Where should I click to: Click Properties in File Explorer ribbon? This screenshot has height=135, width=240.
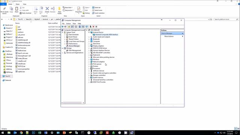(x=79, y=10)
